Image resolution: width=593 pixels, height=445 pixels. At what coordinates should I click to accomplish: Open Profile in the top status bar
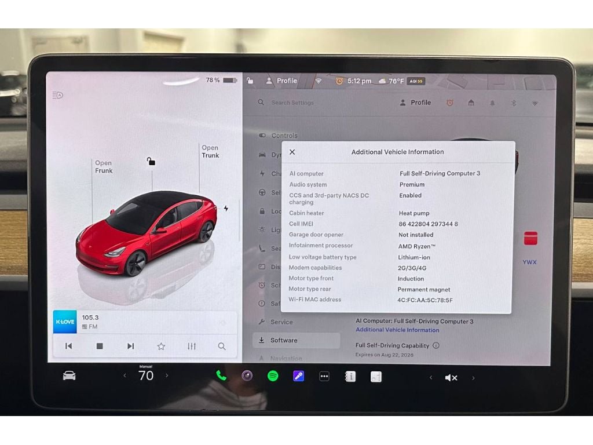coord(281,81)
